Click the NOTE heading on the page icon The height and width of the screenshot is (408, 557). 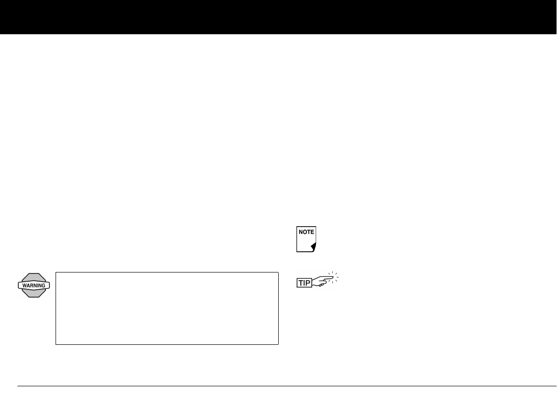coord(305,232)
